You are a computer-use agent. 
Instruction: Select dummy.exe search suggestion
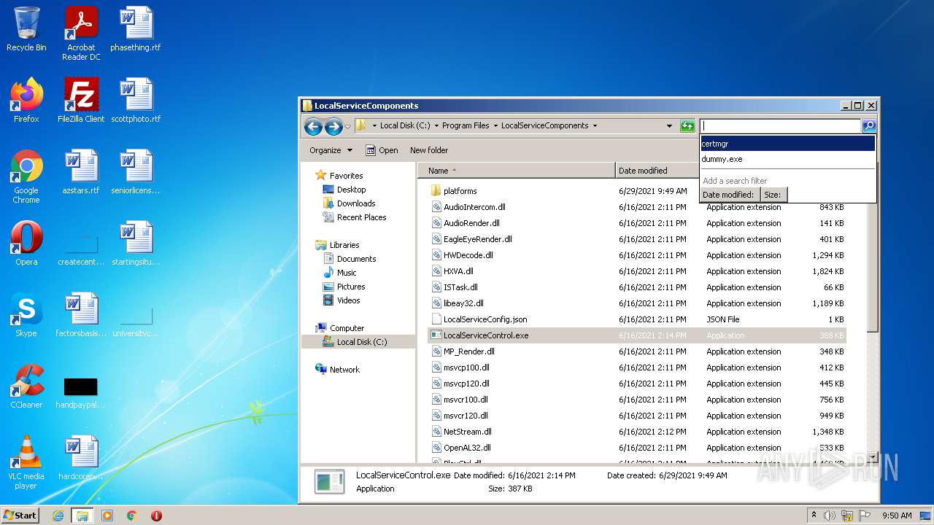pyautogui.click(x=787, y=159)
